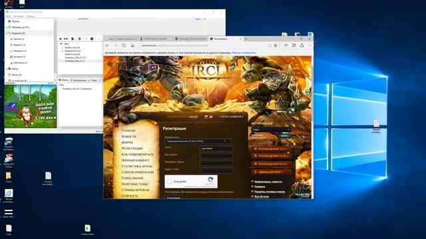Switch to the Информация tab in uTorrent
426x239 pixels.
coord(79,80)
